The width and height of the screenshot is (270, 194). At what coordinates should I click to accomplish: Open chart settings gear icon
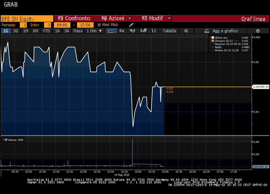258,31
